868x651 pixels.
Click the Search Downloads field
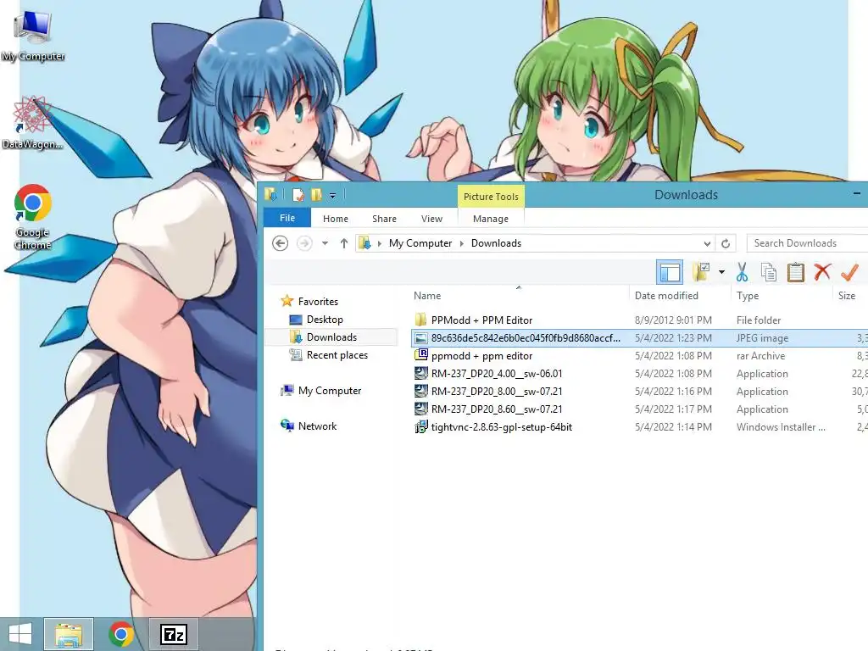[x=807, y=243]
